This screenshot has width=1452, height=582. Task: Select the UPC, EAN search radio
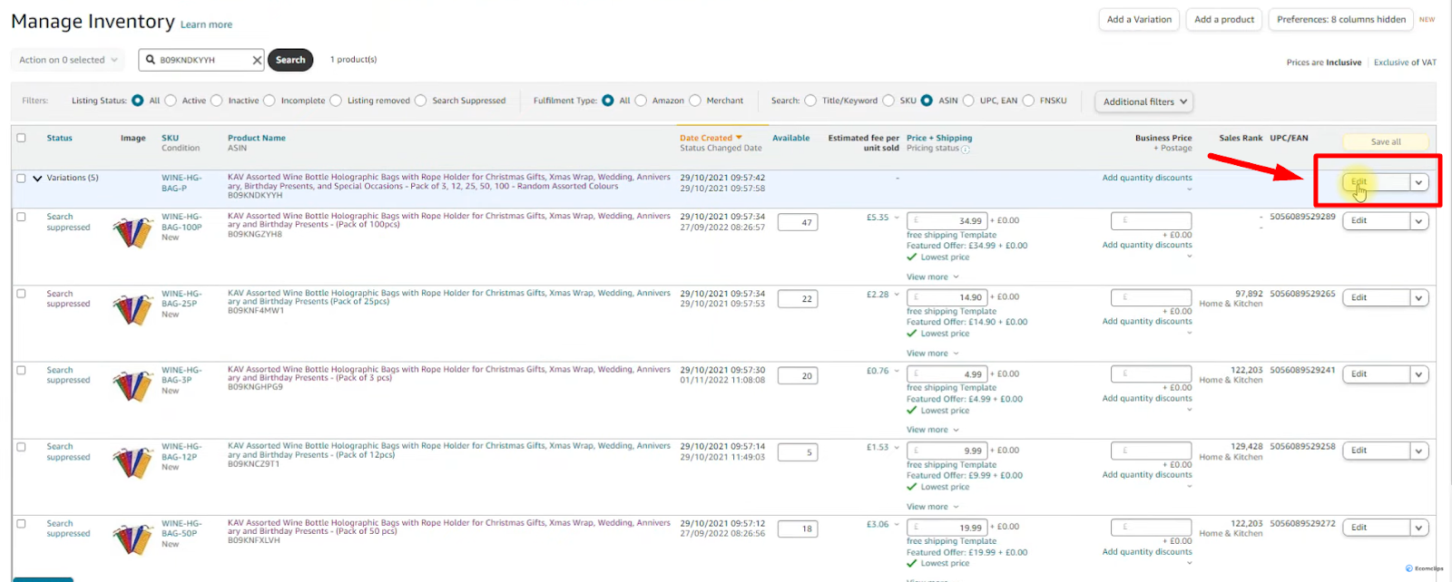968,101
